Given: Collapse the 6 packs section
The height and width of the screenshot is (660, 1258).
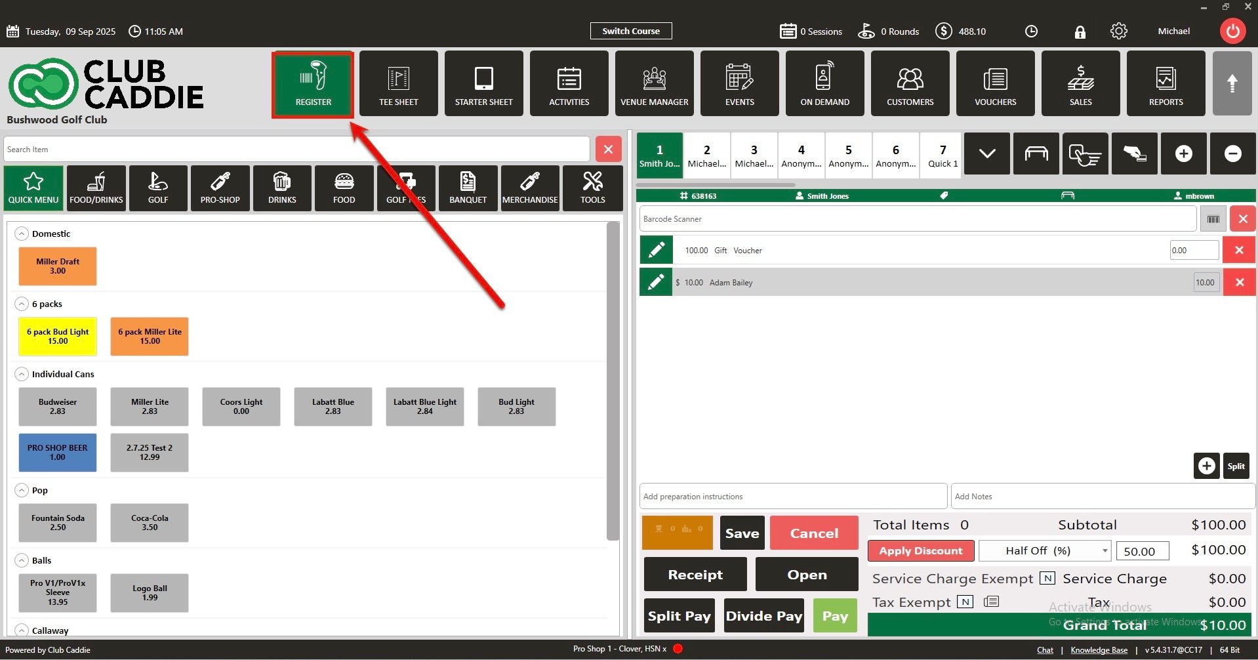Looking at the screenshot, I should point(22,304).
